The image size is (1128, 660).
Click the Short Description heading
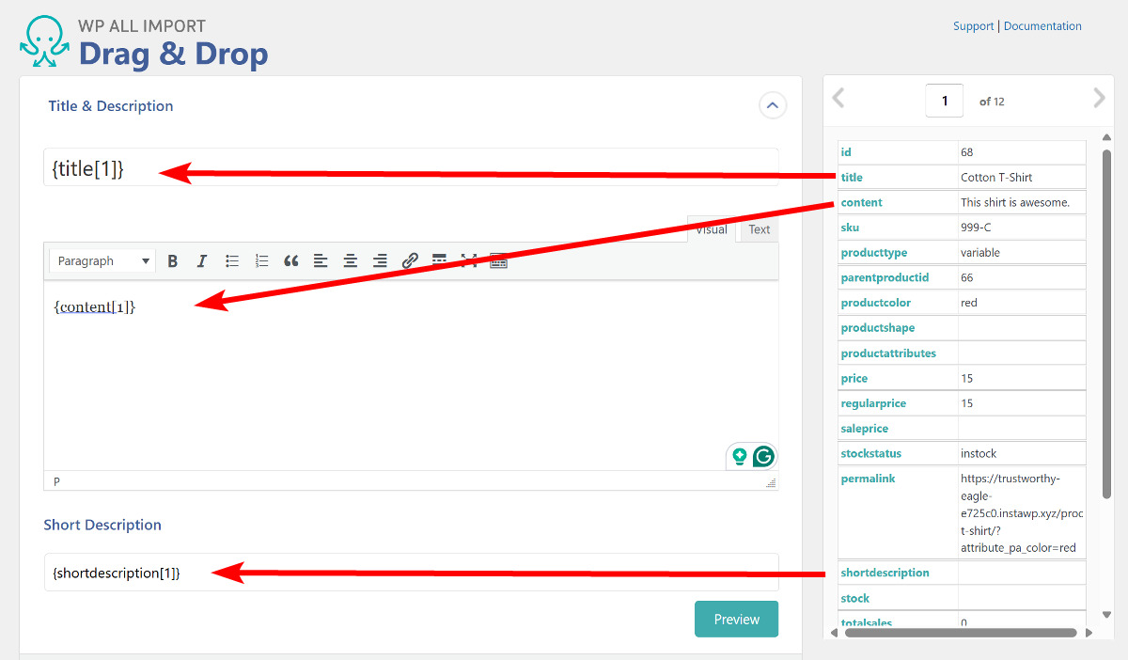102,525
